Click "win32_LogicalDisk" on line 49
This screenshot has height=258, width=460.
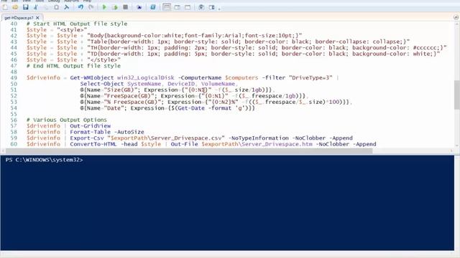(x=146, y=78)
